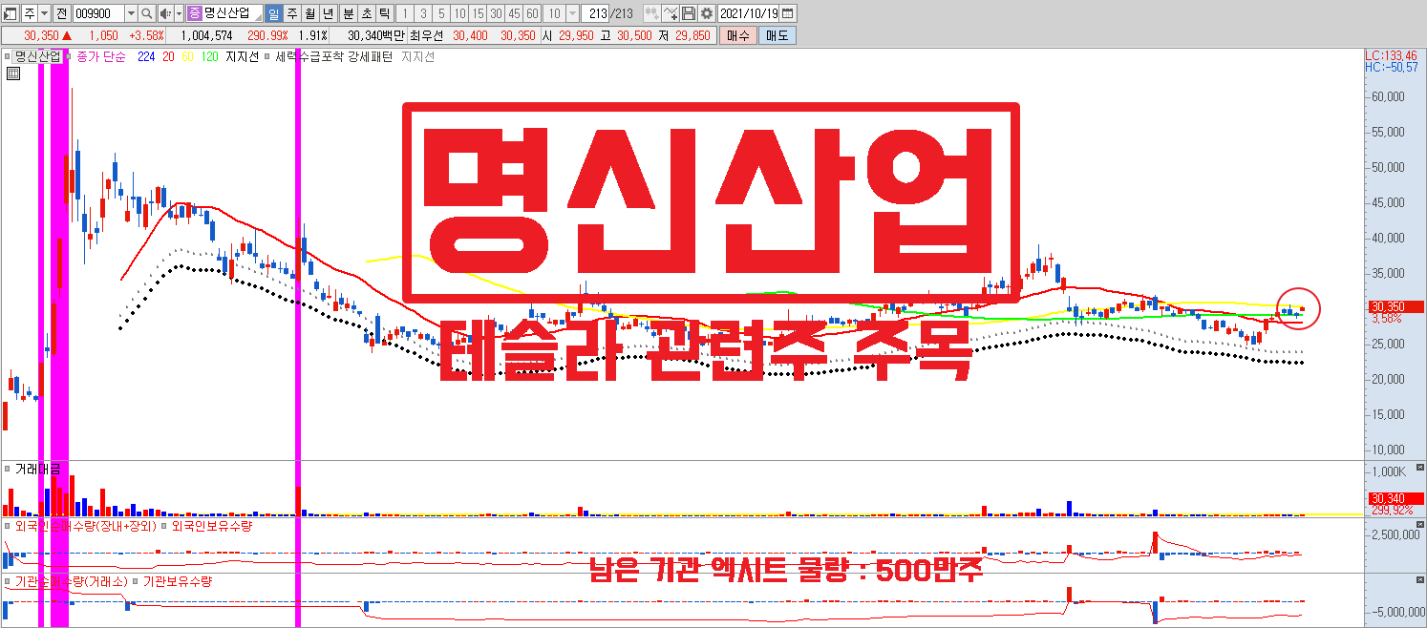Viewport: 1427px width, 628px height.
Task: Select the 일 daily period button
Action: [x=274, y=14]
